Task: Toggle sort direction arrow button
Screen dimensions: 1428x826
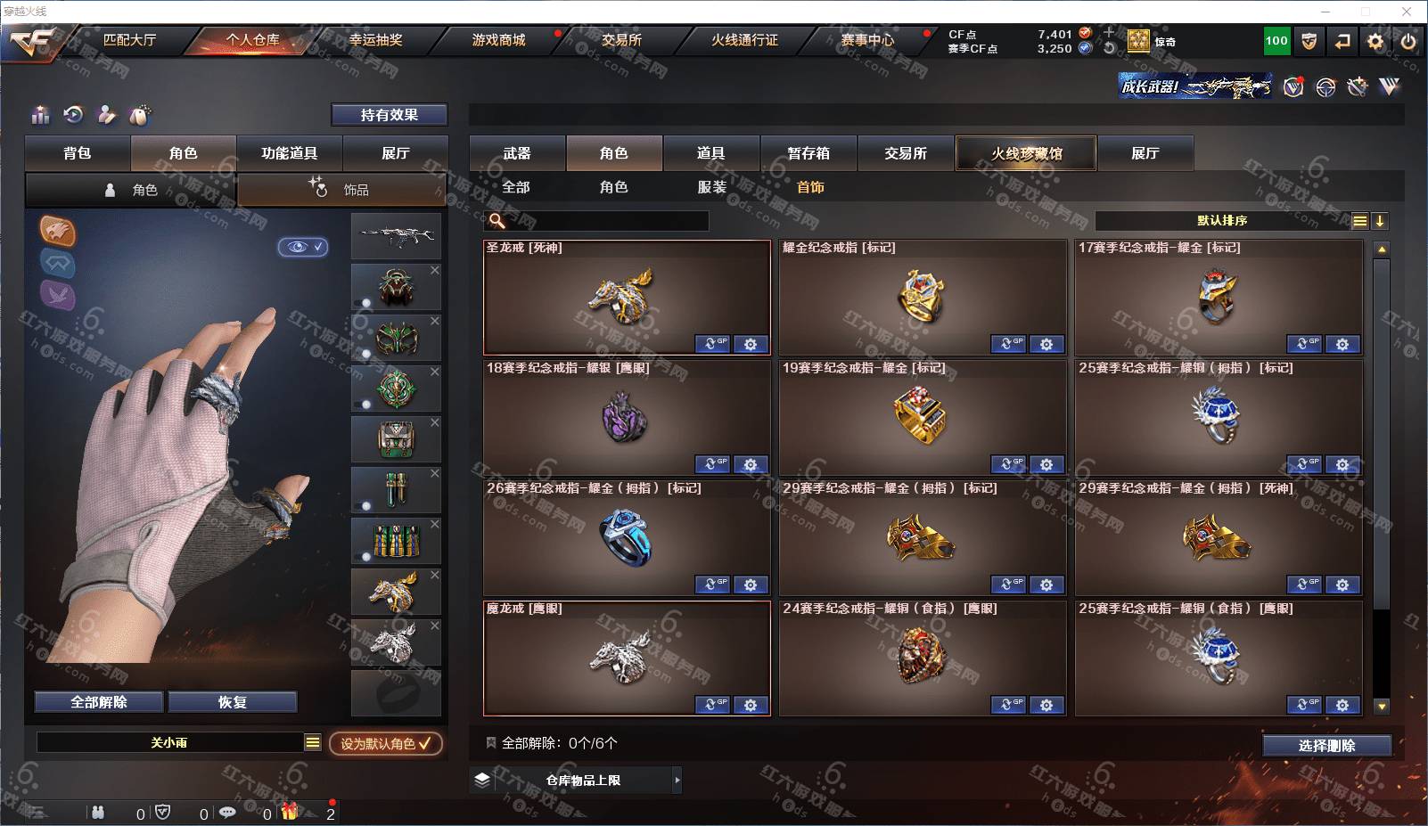Action: click(1379, 221)
